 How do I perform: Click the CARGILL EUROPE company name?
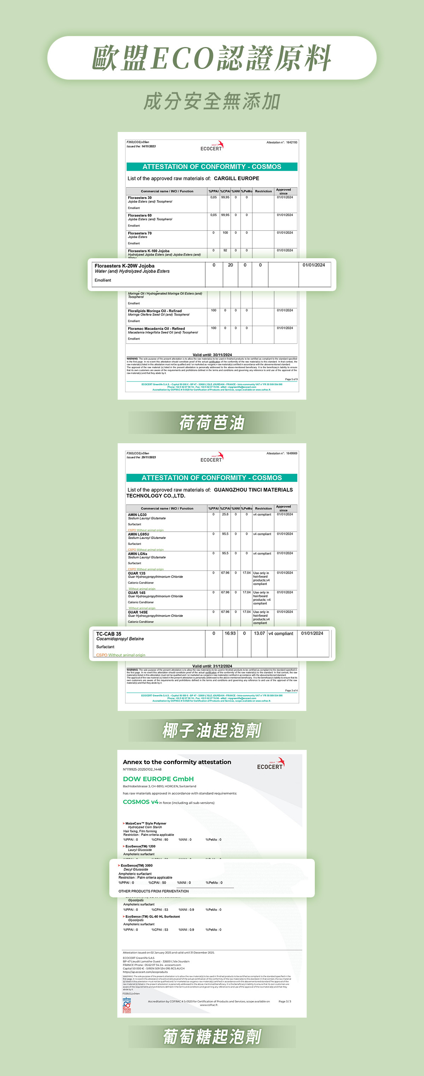pos(237,178)
